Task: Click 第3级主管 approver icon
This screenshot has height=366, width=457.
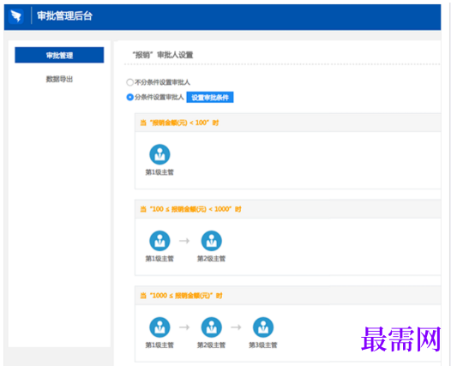Action: pos(263,327)
